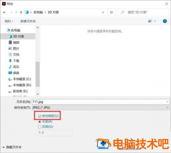
Task: Click the forward navigation arrow
Action: coord(11,12)
